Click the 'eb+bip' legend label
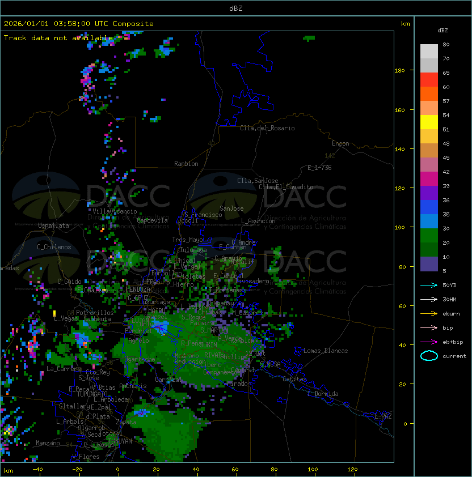Image resolution: width=472 pixels, height=477 pixels. (x=453, y=342)
